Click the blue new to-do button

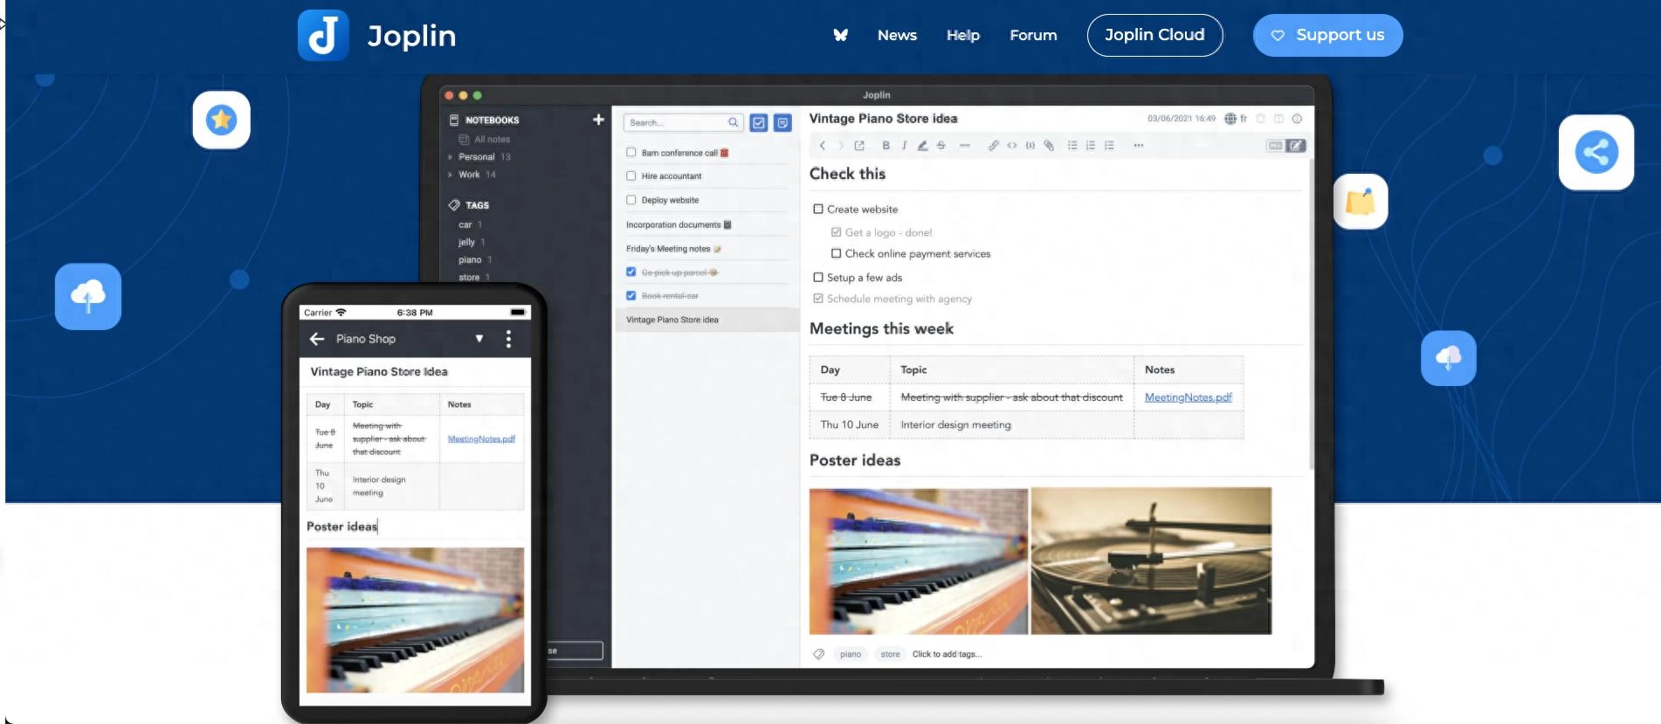point(759,123)
